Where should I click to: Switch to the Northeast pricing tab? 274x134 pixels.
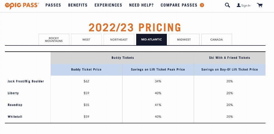coord(119,39)
